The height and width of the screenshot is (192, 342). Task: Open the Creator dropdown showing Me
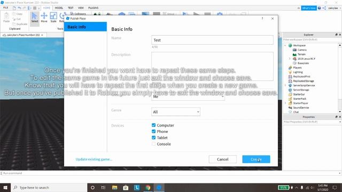(188, 97)
